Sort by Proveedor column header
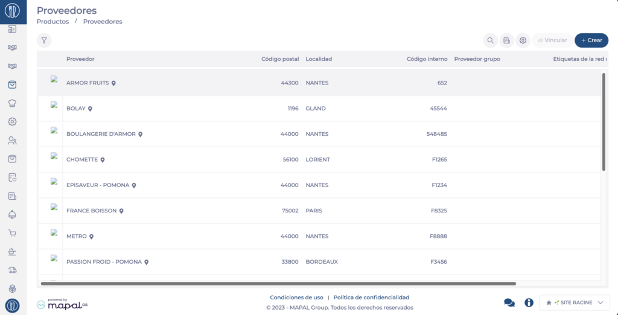 pyautogui.click(x=80, y=59)
